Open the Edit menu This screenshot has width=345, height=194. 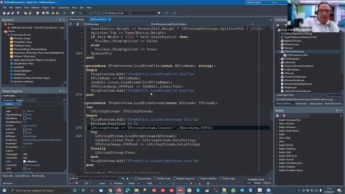tap(11, 8)
